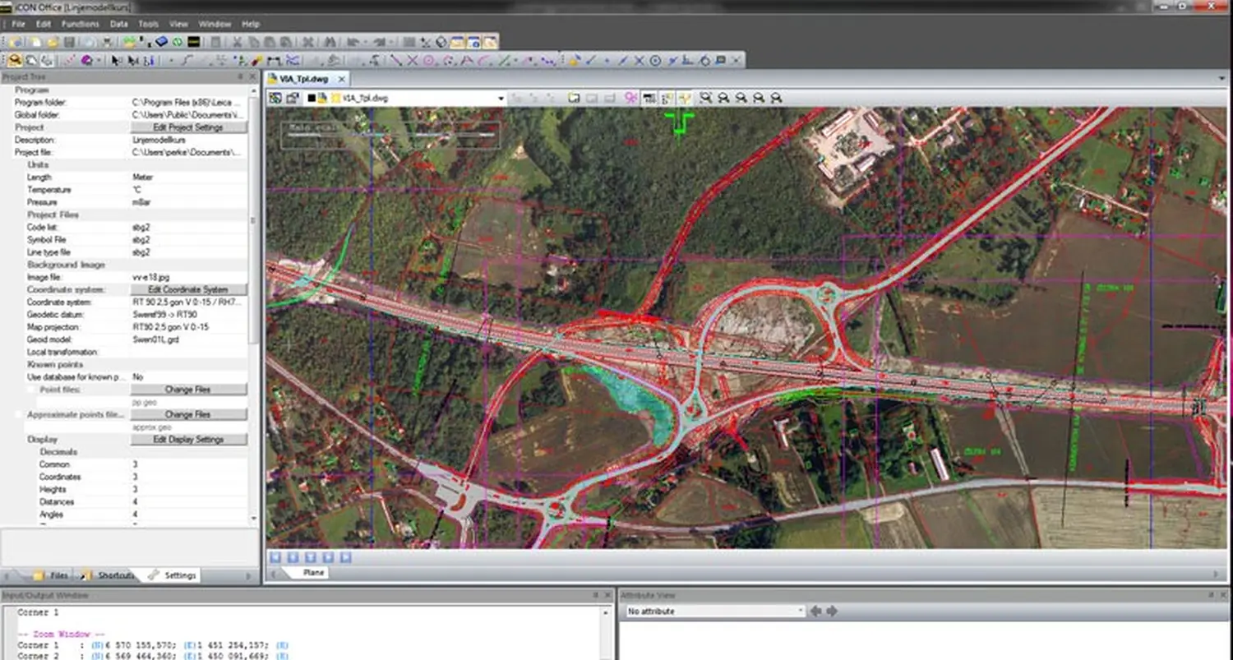Click the save floppy disk icon
The height and width of the screenshot is (660, 1233).
tap(69, 42)
